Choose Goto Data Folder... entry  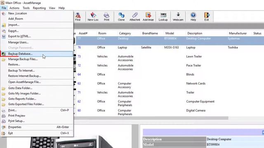(37, 88)
